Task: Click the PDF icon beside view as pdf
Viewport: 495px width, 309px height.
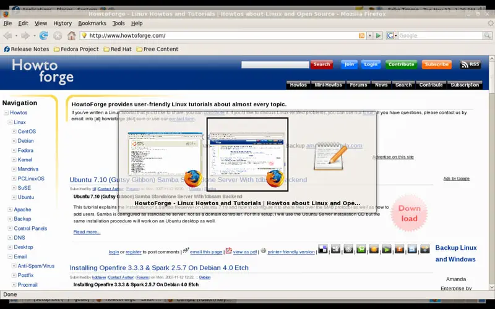Action: (228, 251)
